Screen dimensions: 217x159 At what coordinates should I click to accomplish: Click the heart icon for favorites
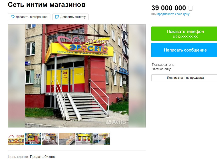[13, 17]
